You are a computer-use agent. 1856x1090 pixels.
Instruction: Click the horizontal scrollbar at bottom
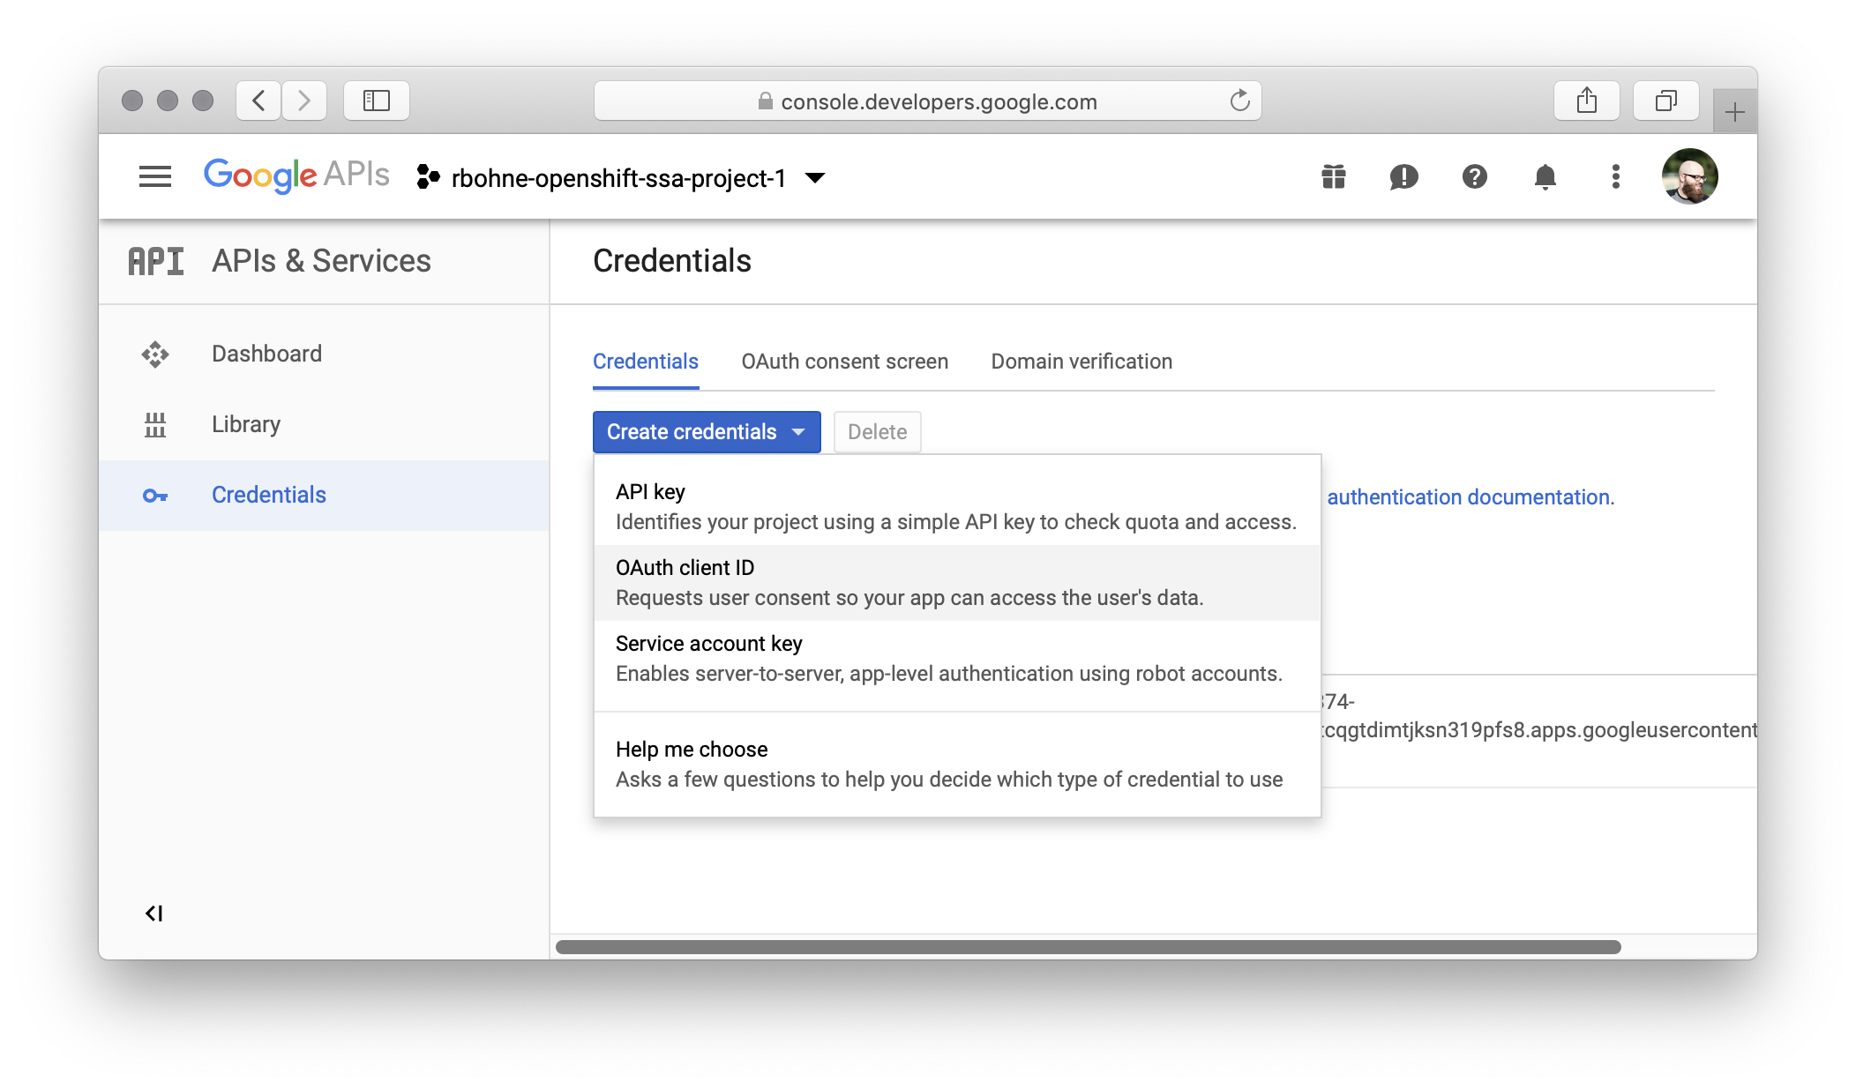pos(1088,947)
